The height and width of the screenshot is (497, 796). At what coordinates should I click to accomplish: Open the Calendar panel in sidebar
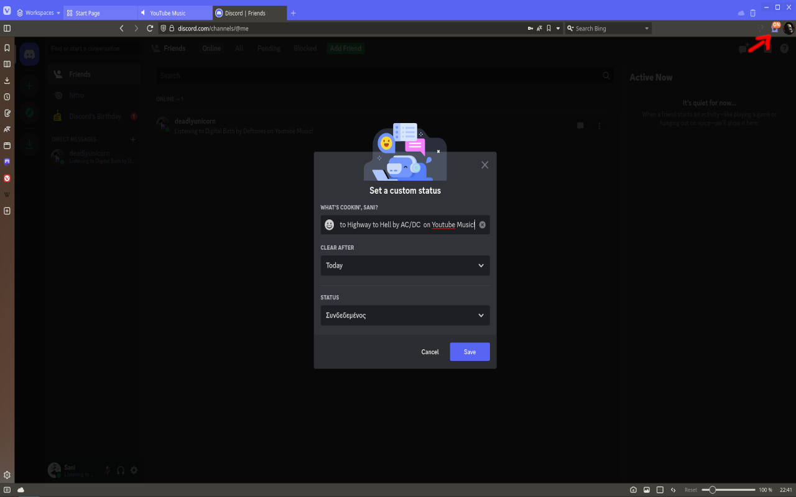(x=7, y=145)
